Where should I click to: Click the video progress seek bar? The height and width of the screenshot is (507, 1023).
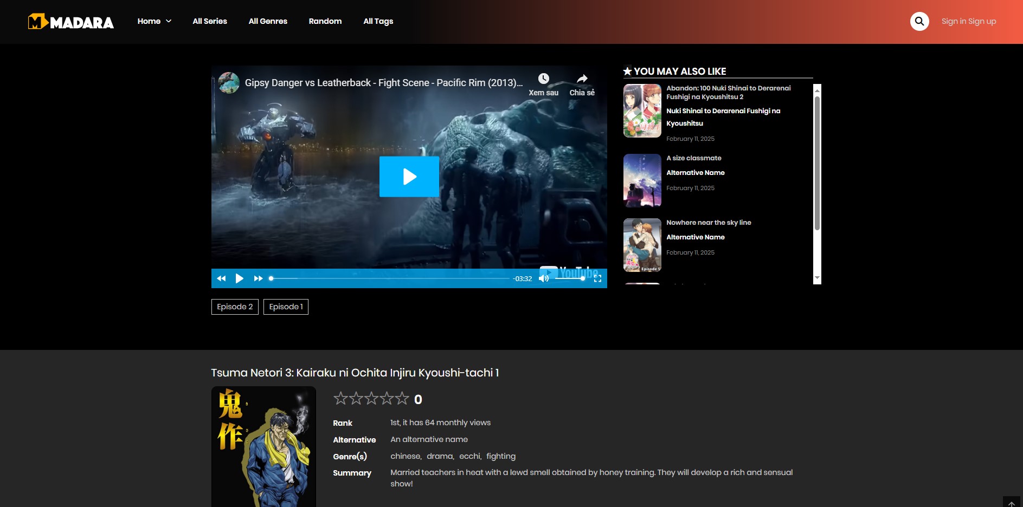390,278
